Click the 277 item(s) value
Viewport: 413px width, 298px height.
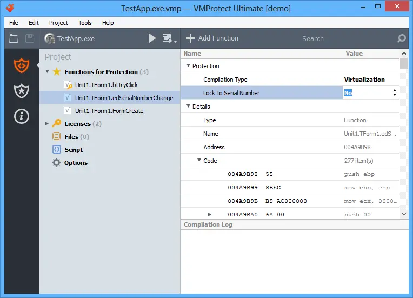358,161
